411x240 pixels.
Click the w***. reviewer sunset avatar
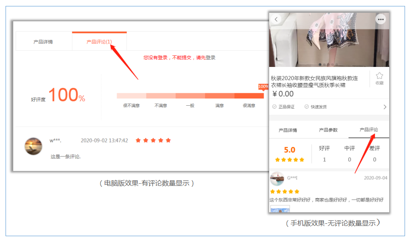tap(33, 146)
